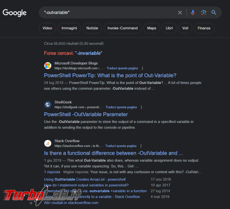Screen dimensions: 230x209
Task: Open the shellgeek.com URL breadcrumb
Action: [78, 107]
